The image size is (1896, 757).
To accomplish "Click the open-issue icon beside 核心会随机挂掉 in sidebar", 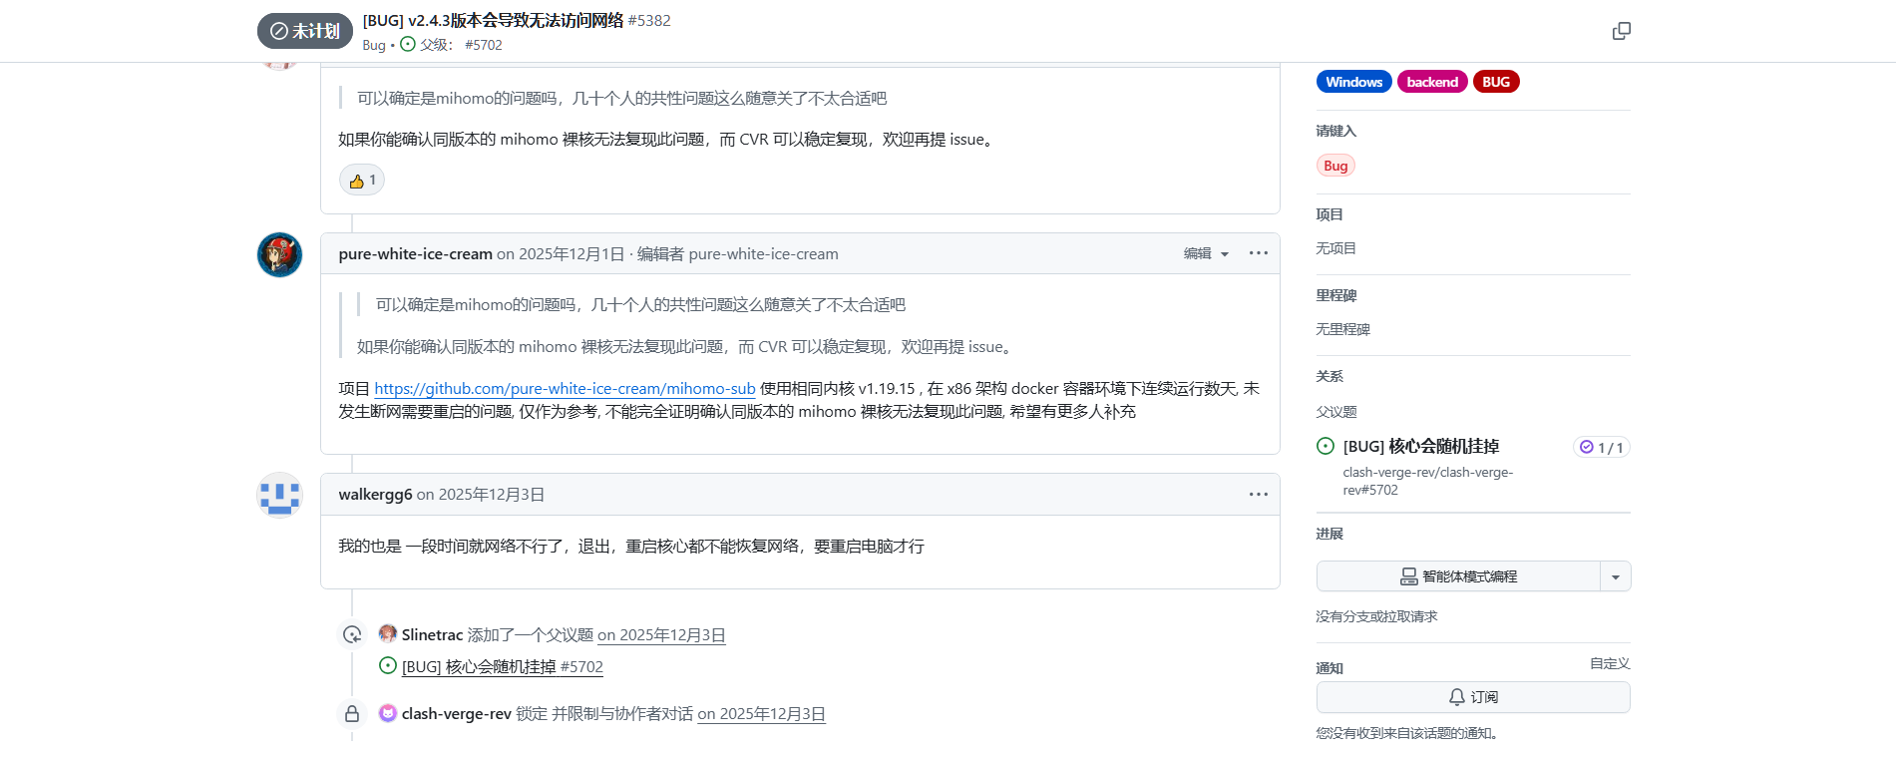I will (x=1326, y=447).
